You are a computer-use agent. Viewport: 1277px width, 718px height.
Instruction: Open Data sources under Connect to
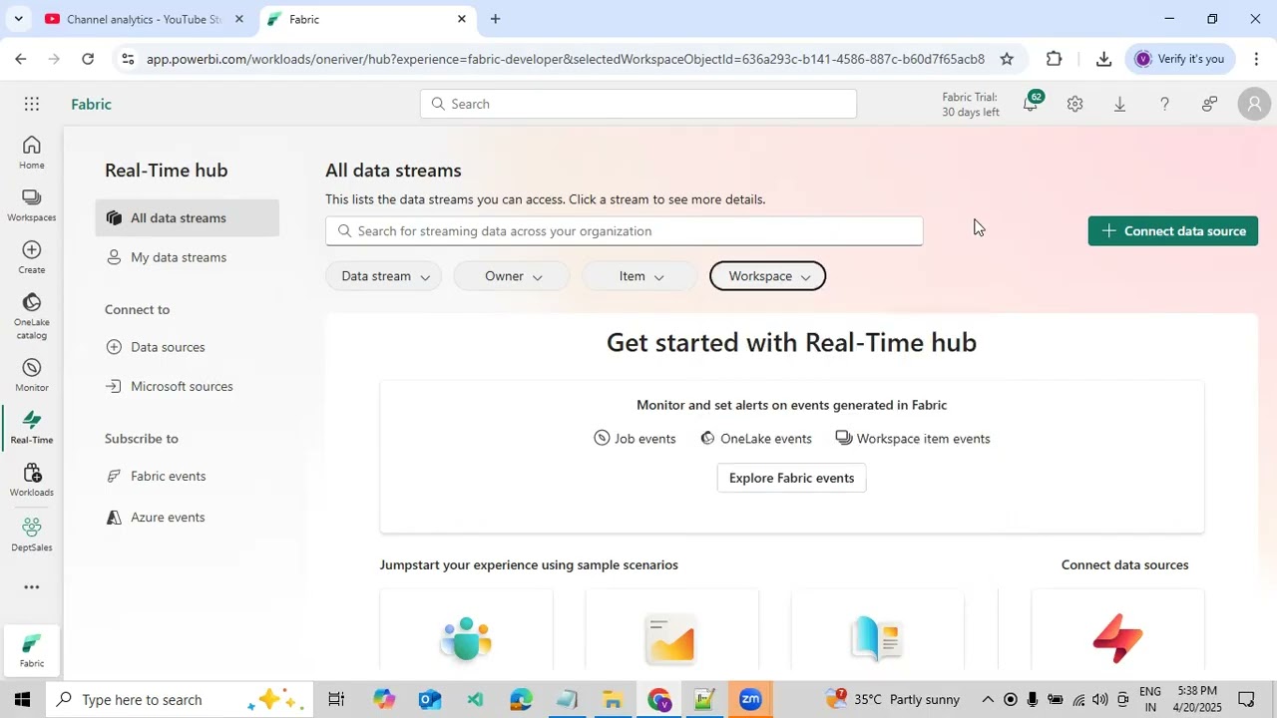point(188,347)
